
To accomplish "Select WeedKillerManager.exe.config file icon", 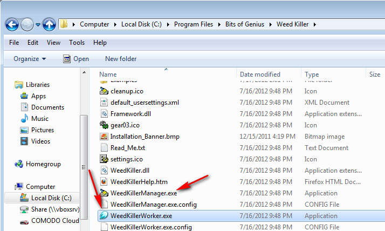I will tap(104, 204).
